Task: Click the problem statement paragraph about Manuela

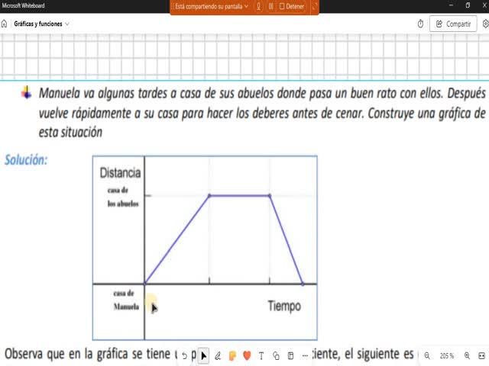Action: [262, 113]
